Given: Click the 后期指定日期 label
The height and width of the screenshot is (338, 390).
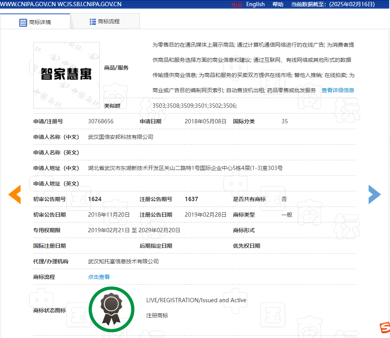Looking at the screenshot, I should pyautogui.click(x=156, y=246).
